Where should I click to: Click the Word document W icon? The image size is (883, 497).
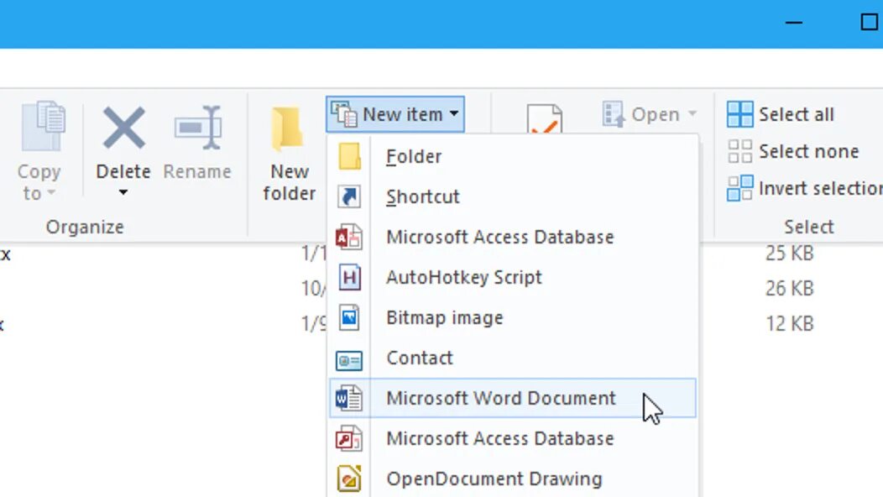click(x=348, y=399)
